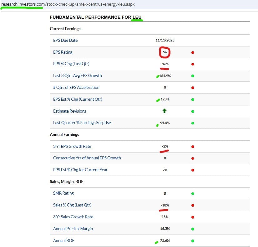Click the red dot for 3 Yr Sales Growth Rate
The height and width of the screenshot is (247, 258).
click(193, 217)
